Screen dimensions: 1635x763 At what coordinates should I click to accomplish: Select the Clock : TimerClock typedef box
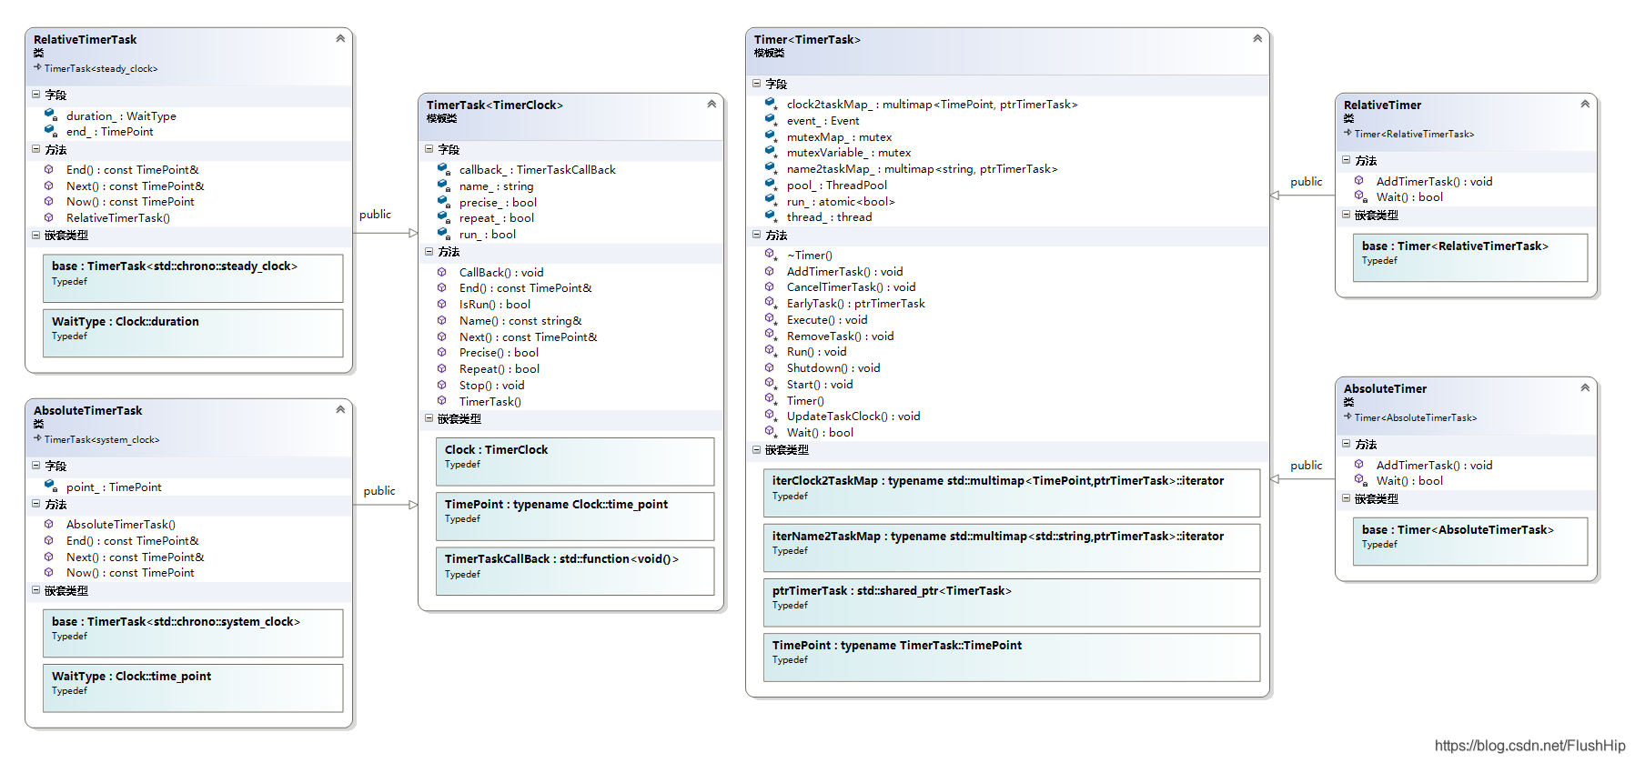tap(575, 461)
